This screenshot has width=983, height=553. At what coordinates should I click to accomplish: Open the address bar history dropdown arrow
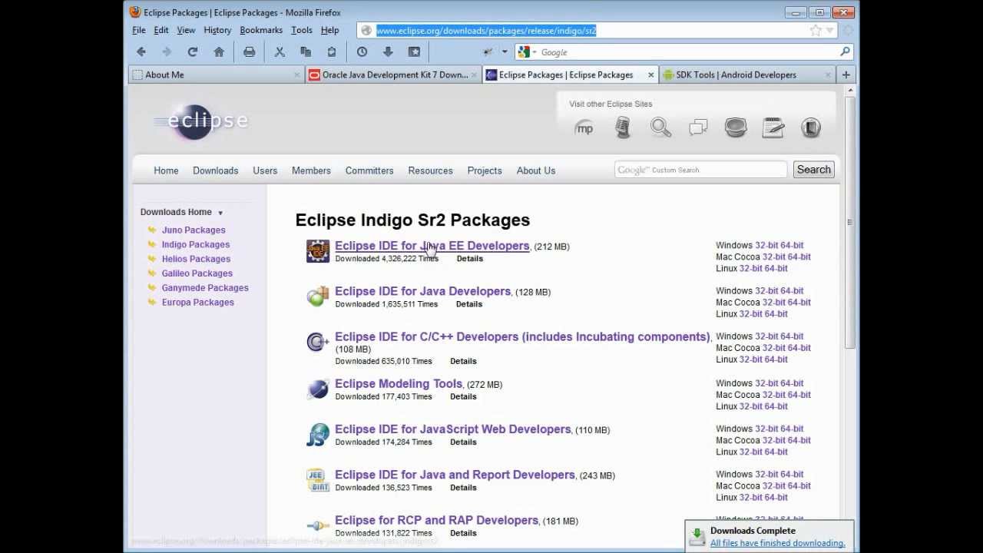pos(829,31)
